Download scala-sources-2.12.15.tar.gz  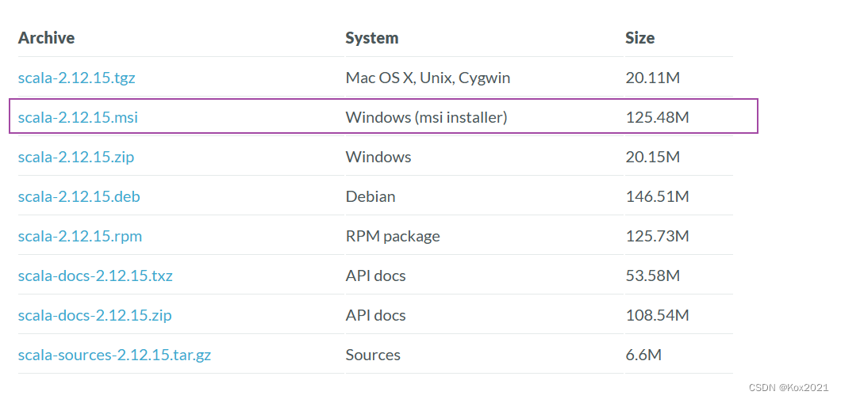point(114,355)
